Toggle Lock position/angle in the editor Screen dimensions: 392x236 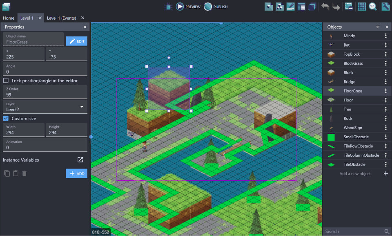click(6, 81)
